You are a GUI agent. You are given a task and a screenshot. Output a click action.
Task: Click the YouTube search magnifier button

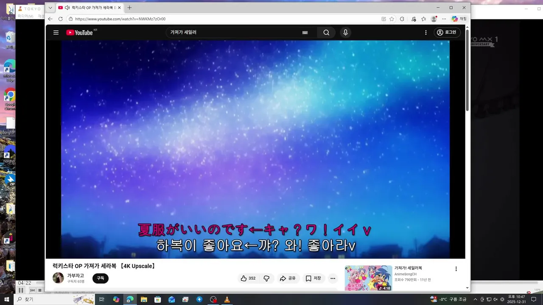(326, 33)
